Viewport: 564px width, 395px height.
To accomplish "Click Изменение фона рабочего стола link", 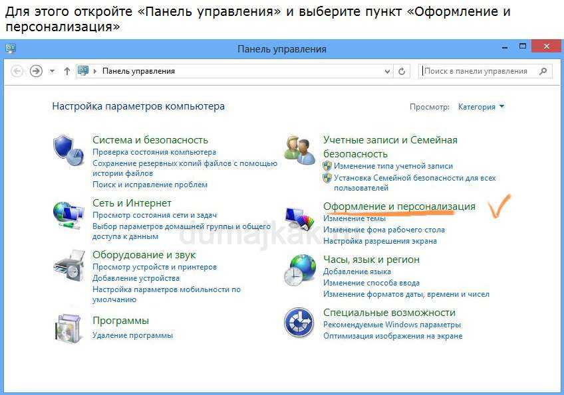I will 384,230.
